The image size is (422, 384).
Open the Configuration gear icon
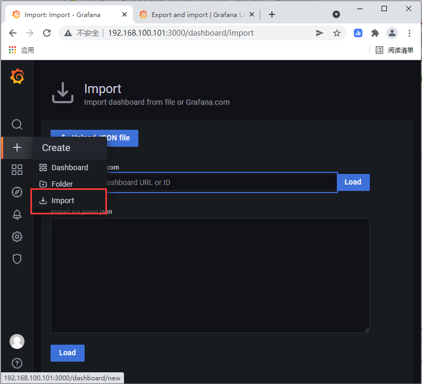click(17, 237)
